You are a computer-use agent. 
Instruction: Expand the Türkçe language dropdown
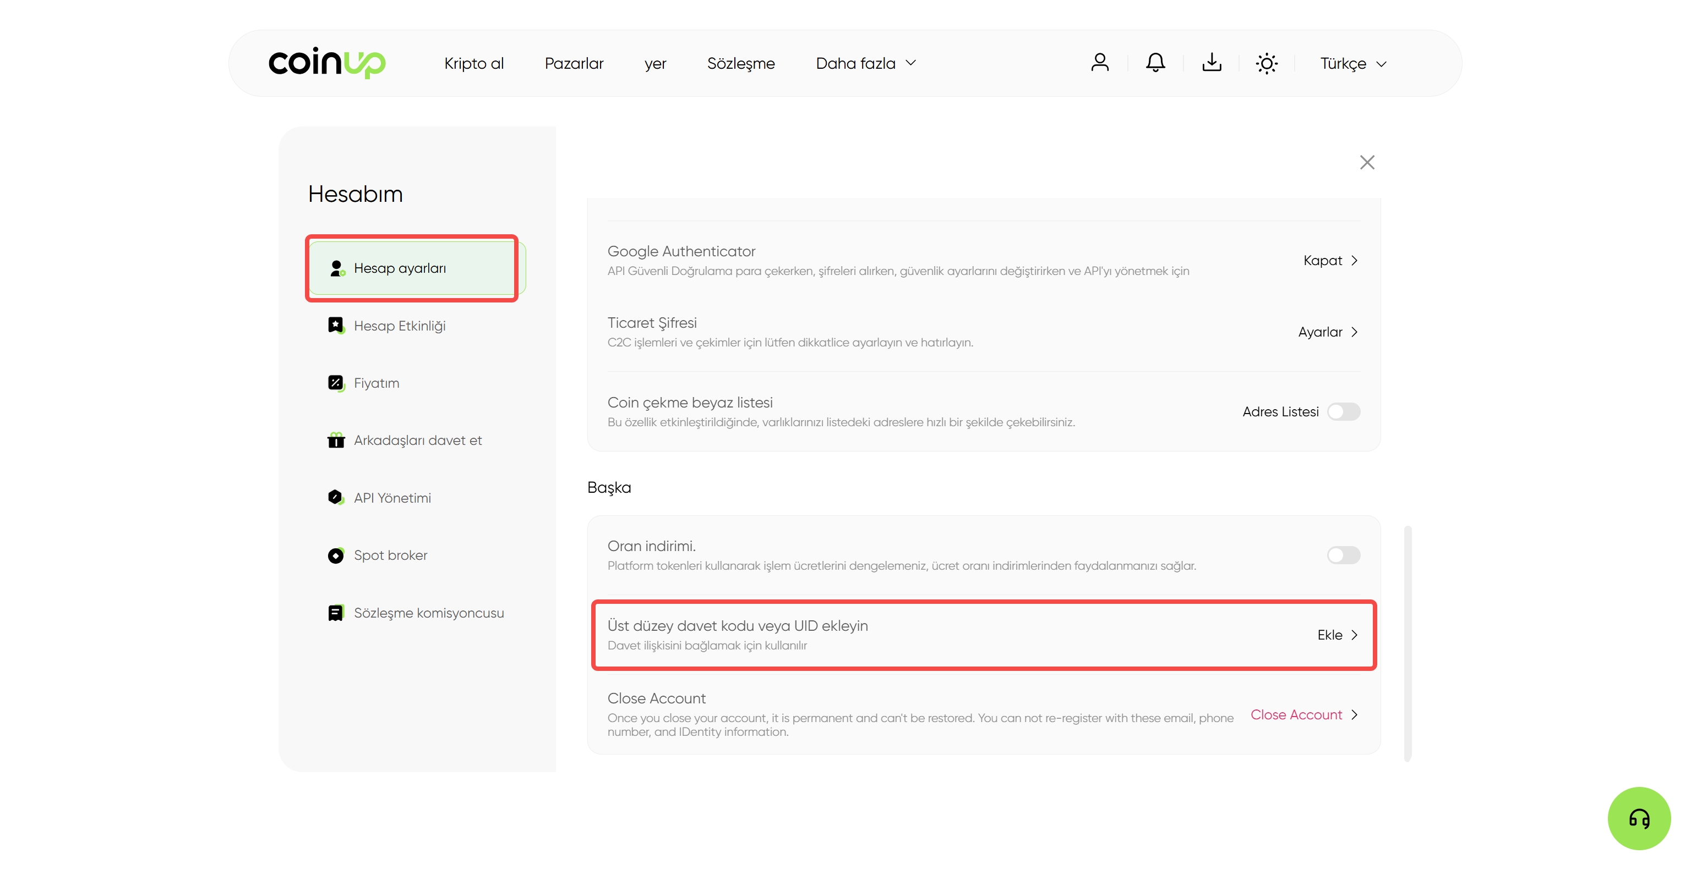point(1354,64)
